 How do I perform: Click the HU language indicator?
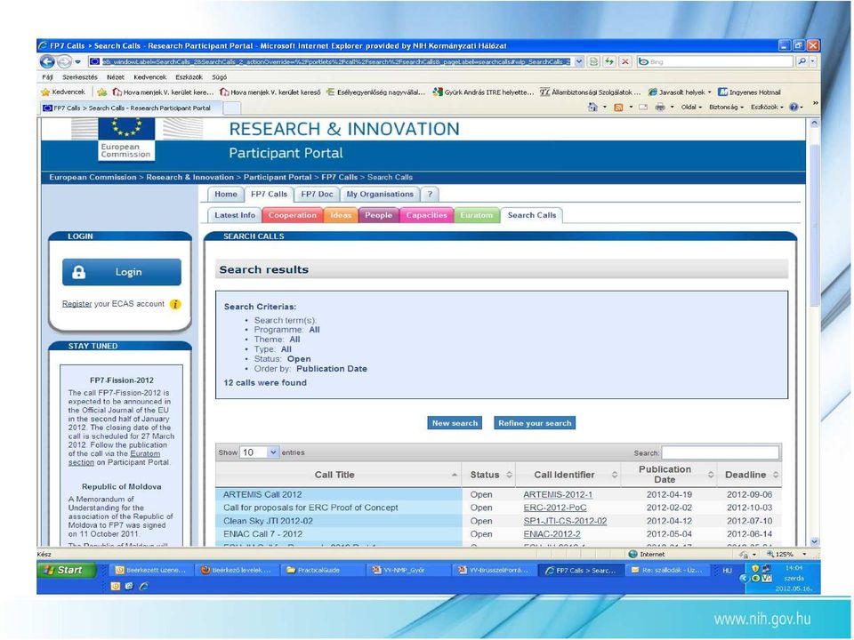(727, 571)
